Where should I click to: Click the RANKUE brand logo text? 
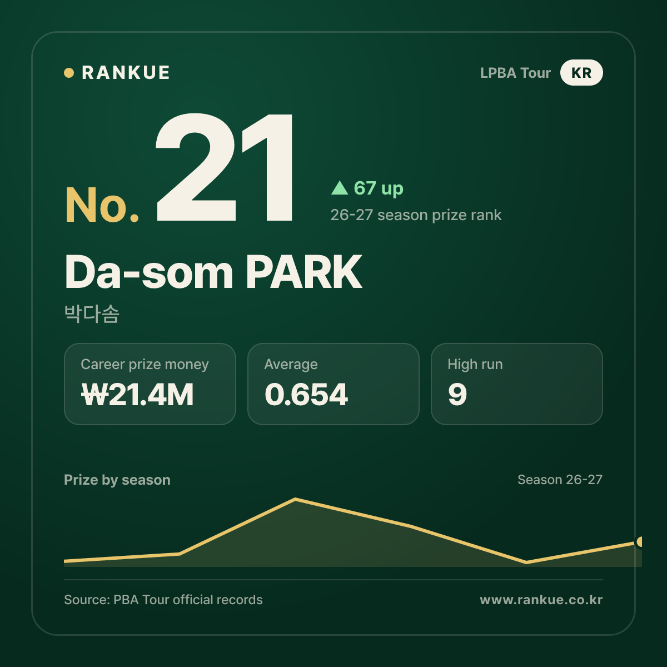(126, 73)
